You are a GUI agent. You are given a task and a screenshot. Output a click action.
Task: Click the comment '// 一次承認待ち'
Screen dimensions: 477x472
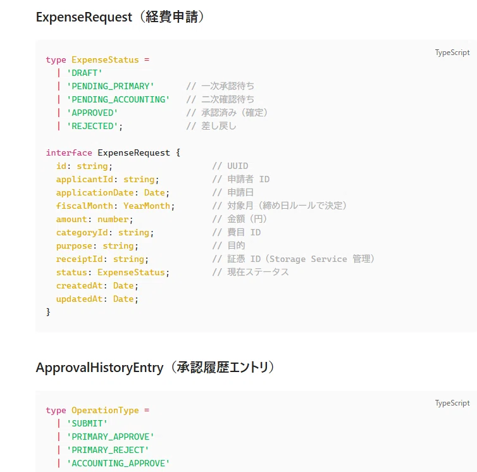pyautogui.click(x=220, y=86)
